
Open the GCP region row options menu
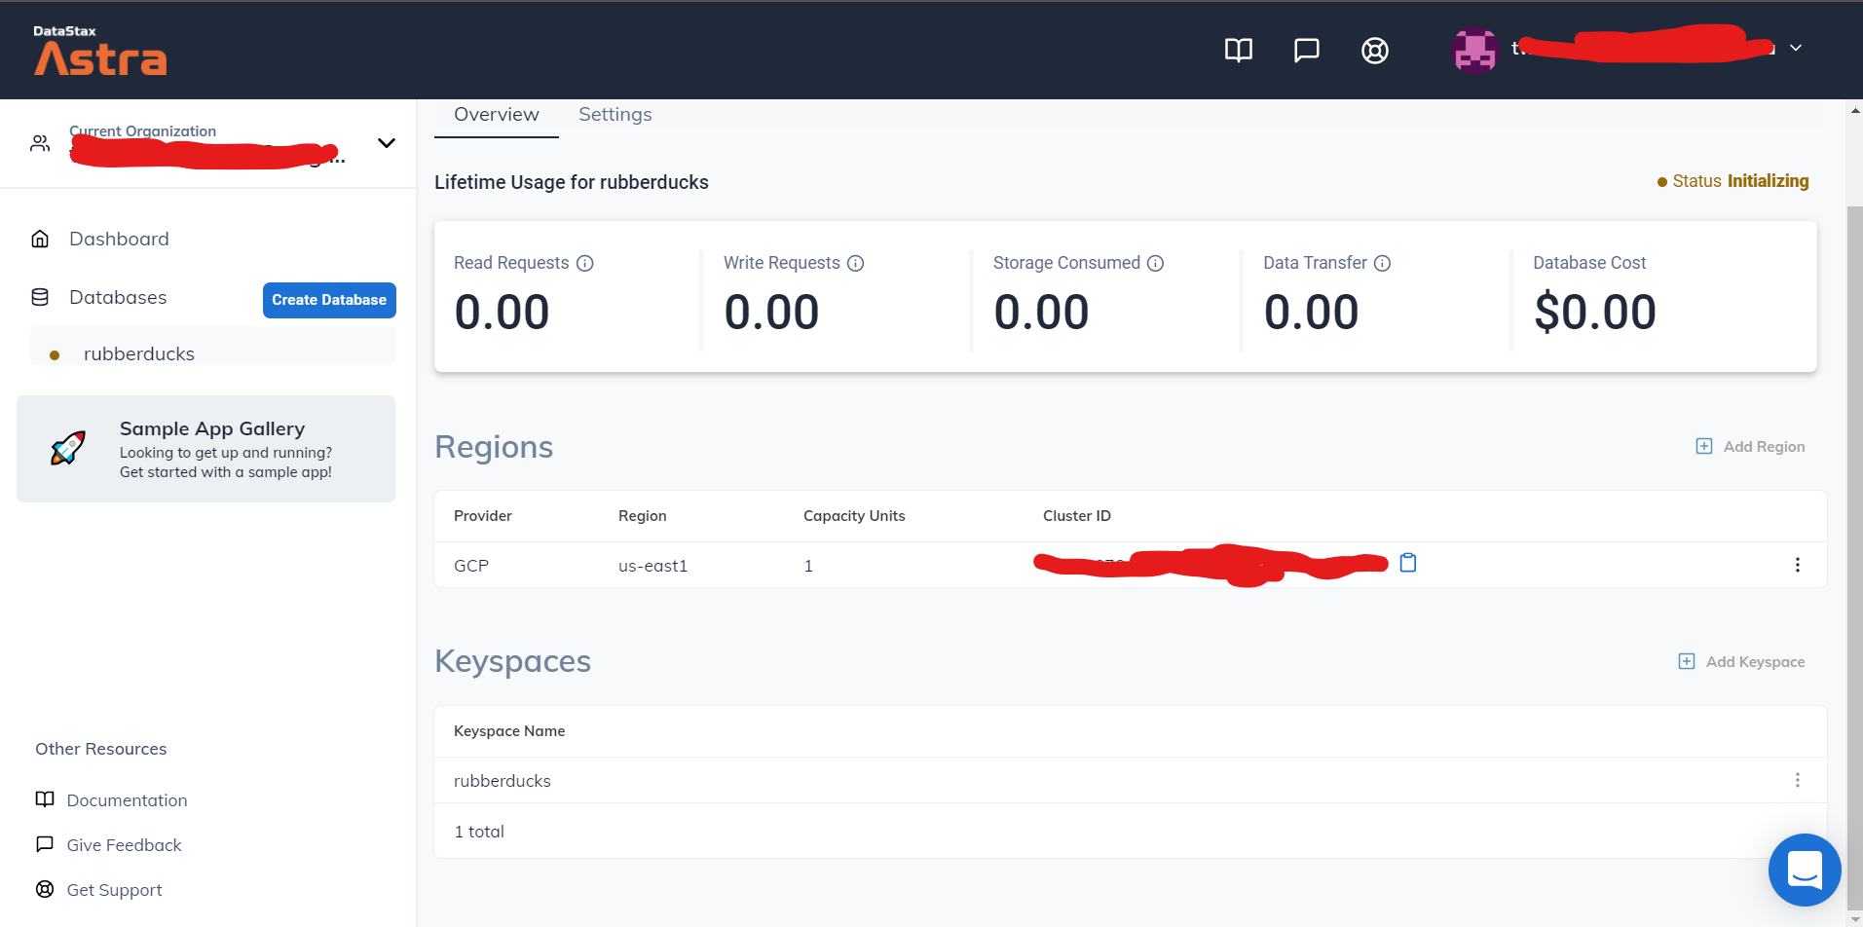pyautogui.click(x=1798, y=565)
